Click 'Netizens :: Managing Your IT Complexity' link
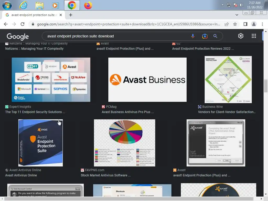This screenshot has height=201, width=268. coord(34,49)
